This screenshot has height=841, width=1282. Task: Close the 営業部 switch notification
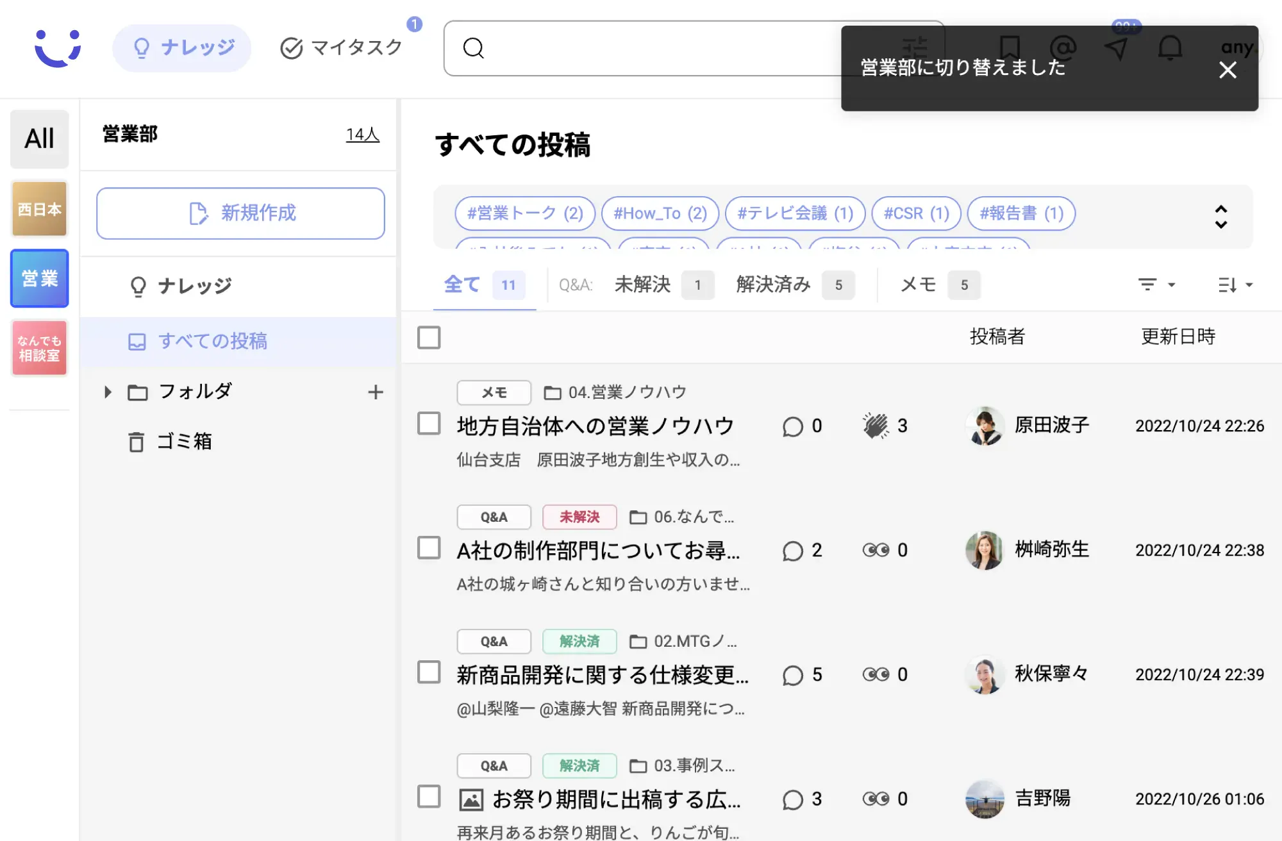pyautogui.click(x=1228, y=69)
